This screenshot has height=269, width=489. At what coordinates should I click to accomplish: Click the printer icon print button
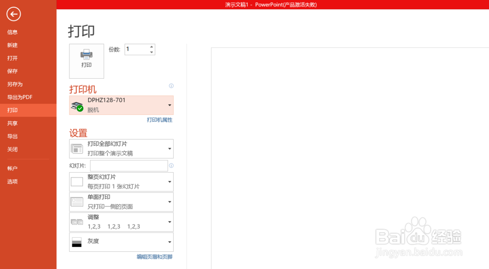87,61
